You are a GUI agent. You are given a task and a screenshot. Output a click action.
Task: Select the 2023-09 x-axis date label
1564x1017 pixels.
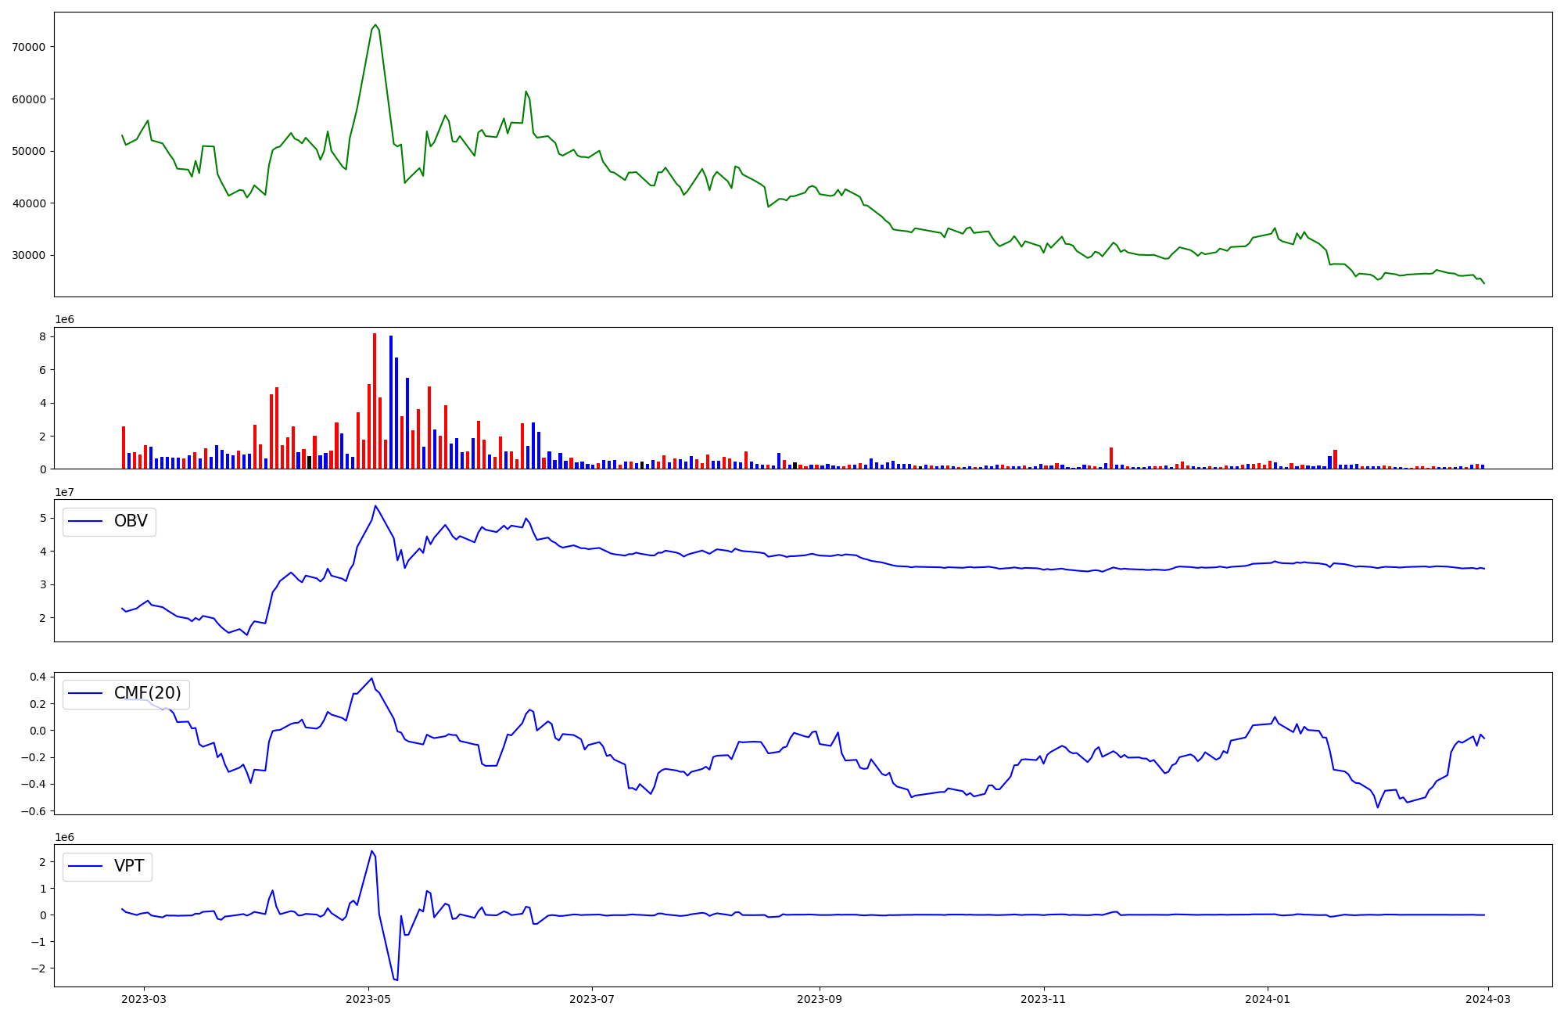820,999
